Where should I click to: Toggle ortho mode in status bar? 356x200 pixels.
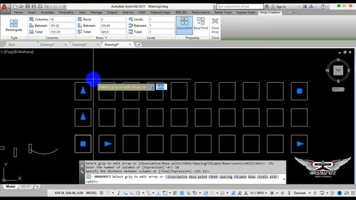pos(132,193)
